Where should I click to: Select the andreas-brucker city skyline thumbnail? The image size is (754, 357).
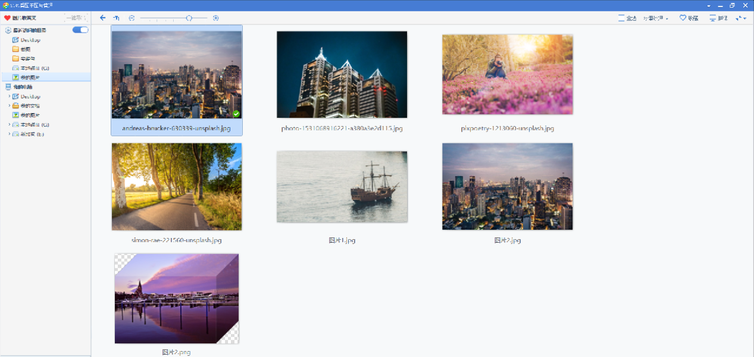click(x=177, y=74)
